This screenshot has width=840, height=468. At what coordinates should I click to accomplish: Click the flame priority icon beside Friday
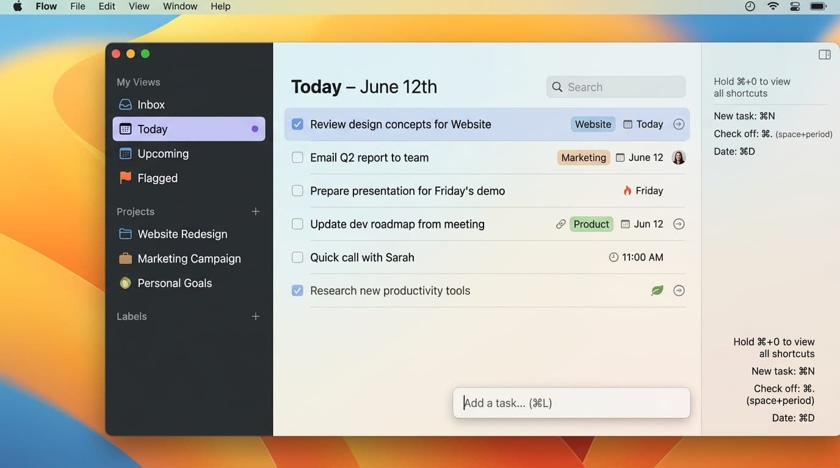click(628, 191)
